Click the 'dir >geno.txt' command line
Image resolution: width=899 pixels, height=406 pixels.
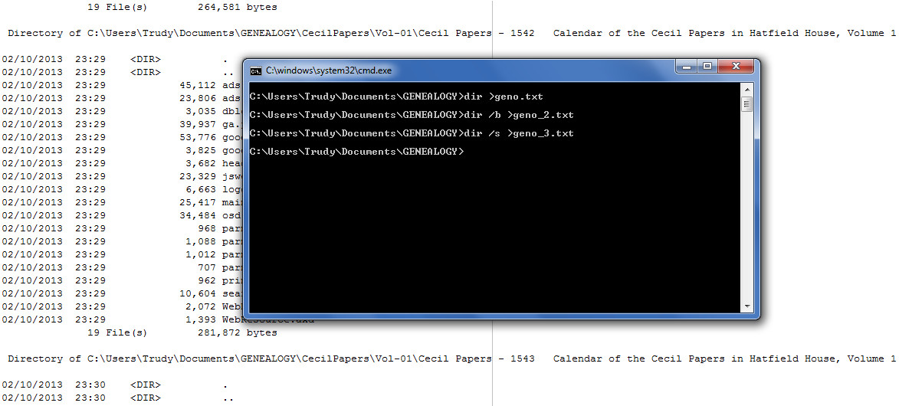click(396, 97)
